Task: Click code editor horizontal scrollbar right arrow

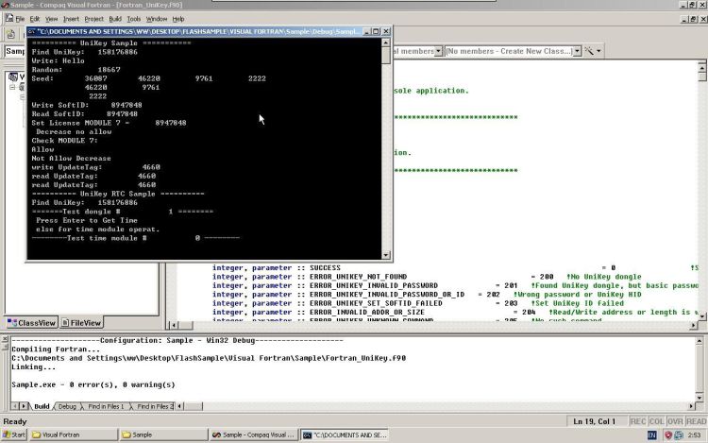Action: coord(693,325)
